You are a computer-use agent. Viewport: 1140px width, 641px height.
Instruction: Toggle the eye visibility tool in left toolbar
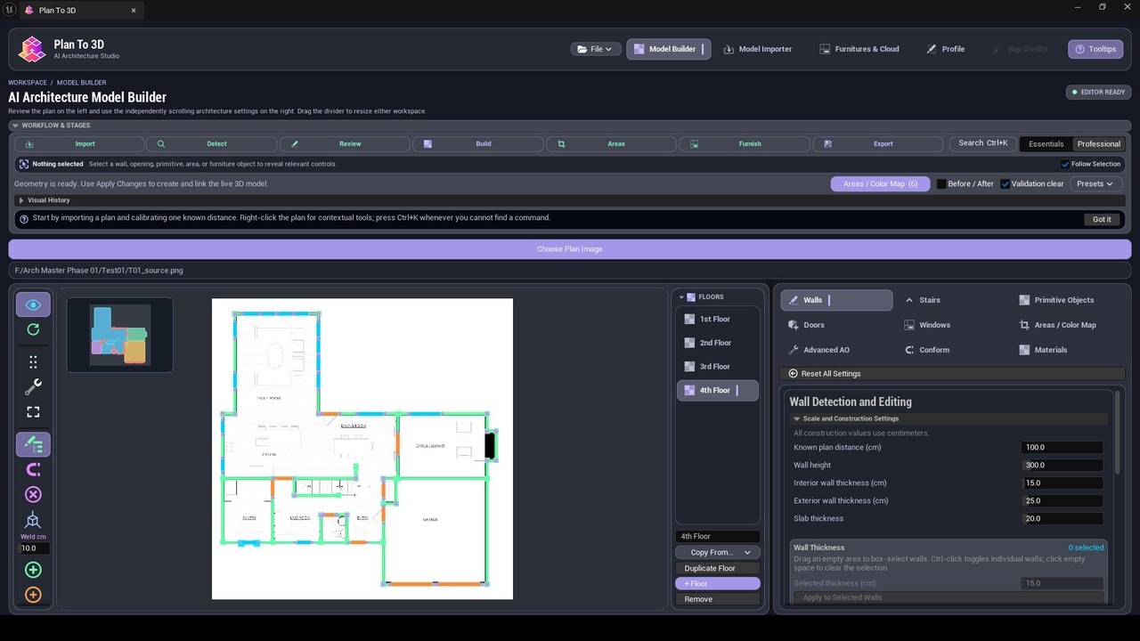33,304
